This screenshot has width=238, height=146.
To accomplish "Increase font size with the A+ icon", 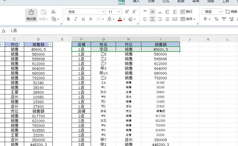I will pos(127,12).
